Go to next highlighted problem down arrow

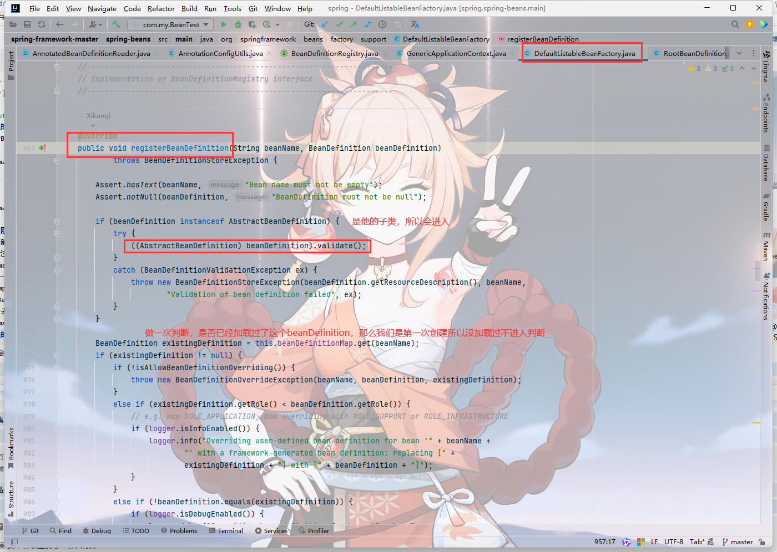[753, 68]
